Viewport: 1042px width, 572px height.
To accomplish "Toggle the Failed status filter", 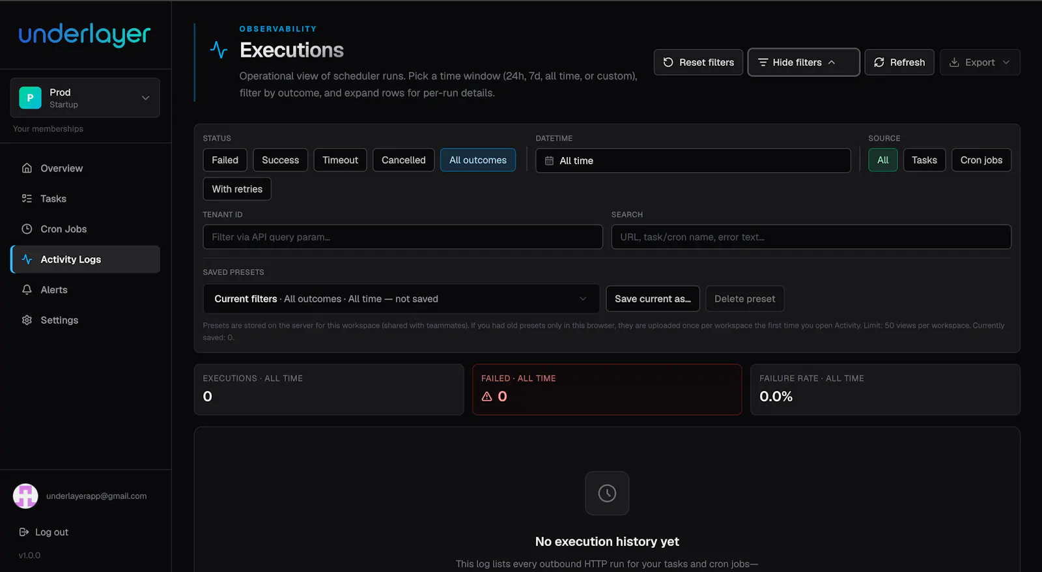I will pos(225,160).
